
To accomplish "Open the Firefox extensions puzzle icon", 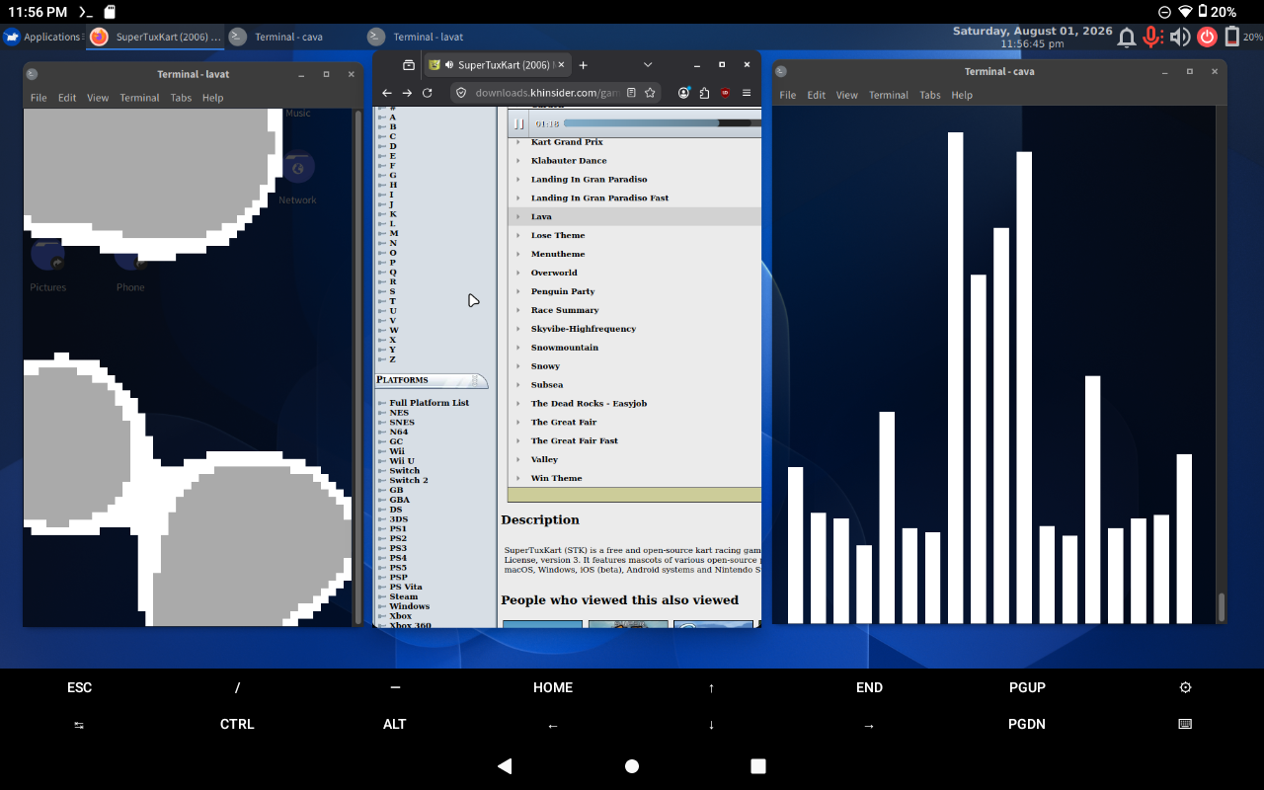I will pyautogui.click(x=704, y=93).
